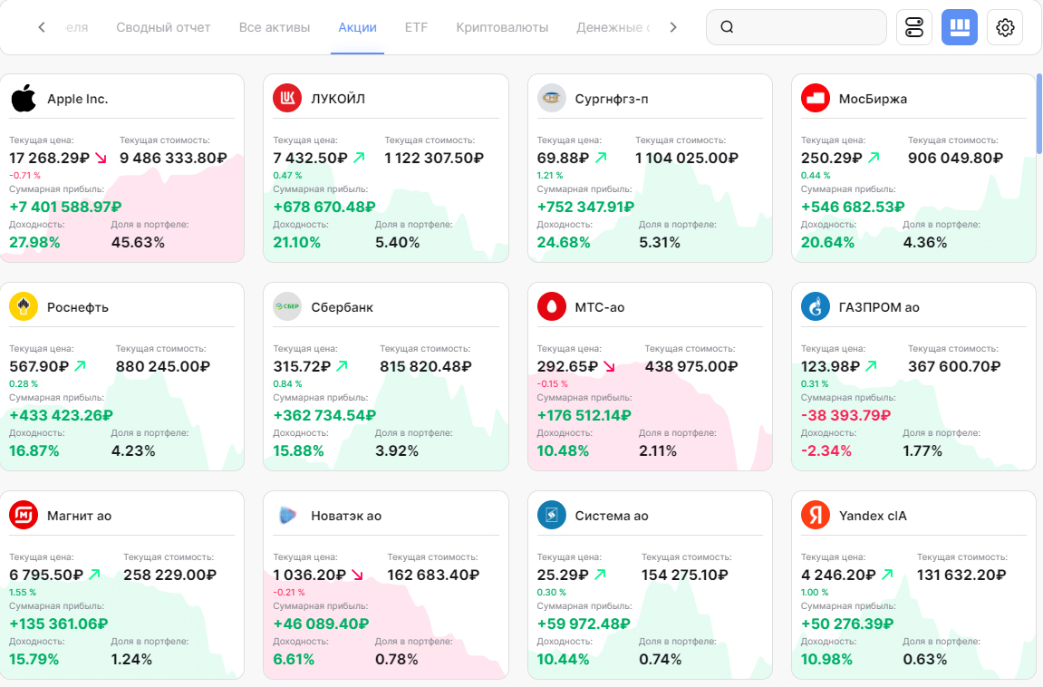Viewport: 1043px width, 687px height.
Task: Click the Новатэк ао logo icon
Action: [x=287, y=516]
